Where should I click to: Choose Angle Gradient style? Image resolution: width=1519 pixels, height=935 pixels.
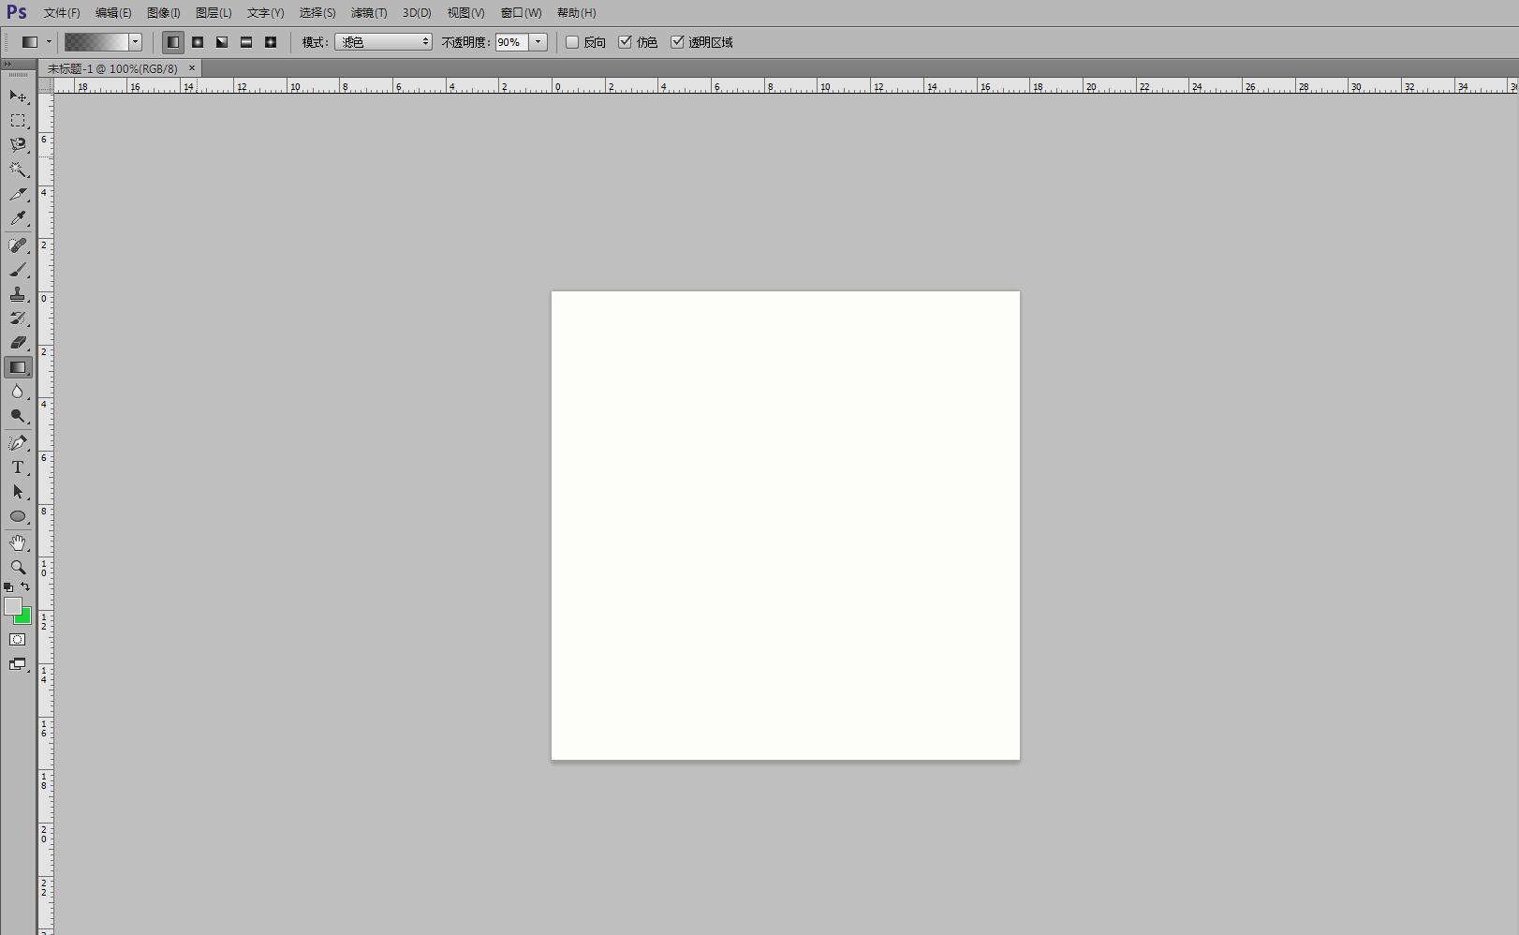tap(222, 42)
